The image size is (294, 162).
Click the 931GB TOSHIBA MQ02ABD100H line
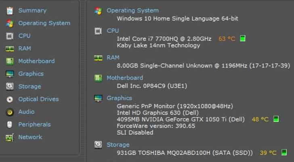pyautogui.click(x=185, y=153)
